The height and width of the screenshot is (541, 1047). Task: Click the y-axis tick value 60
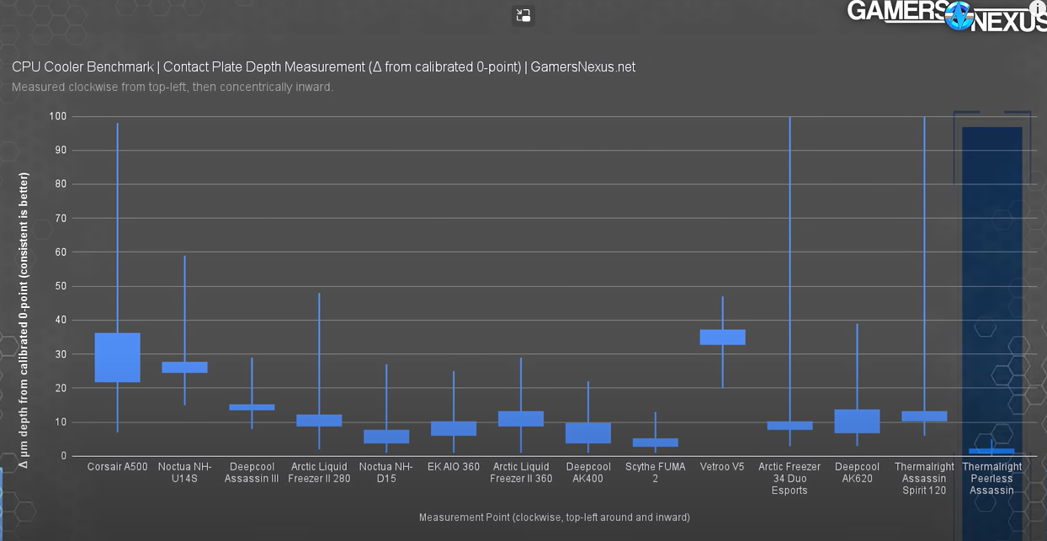click(61, 252)
